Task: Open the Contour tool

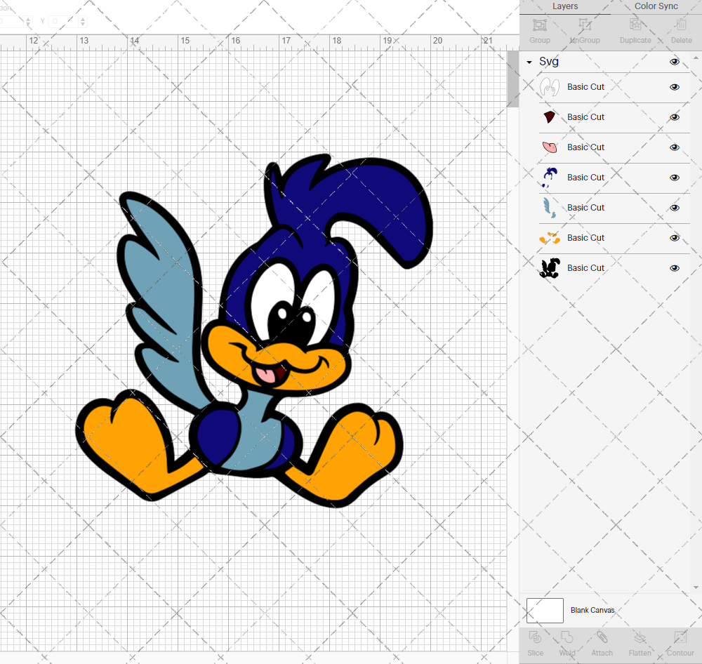Action: coord(680,642)
